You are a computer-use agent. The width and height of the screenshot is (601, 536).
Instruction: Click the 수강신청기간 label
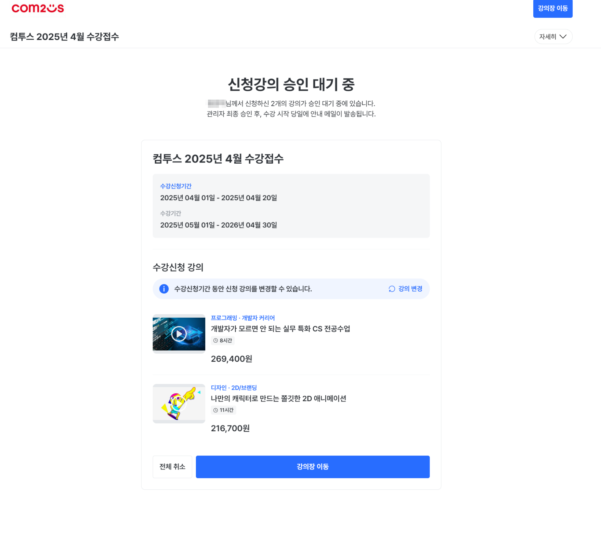point(176,186)
